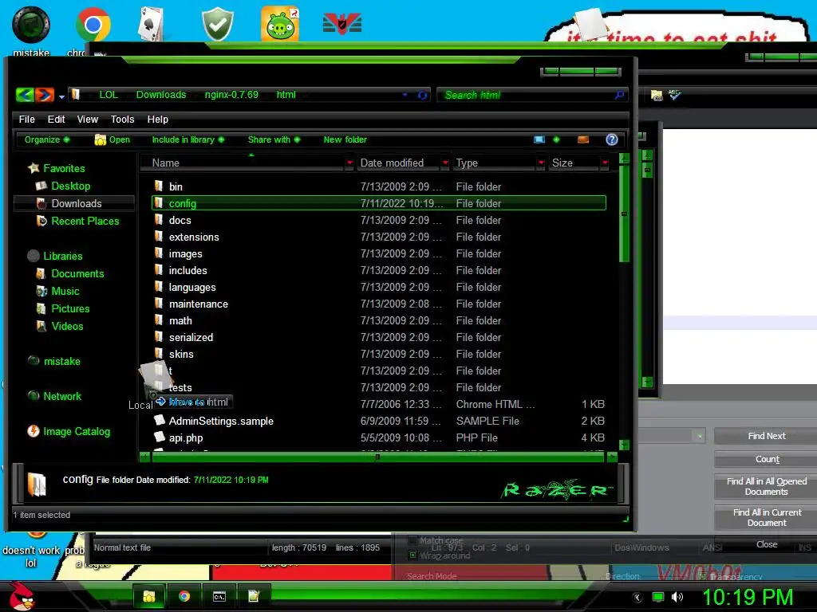The width and height of the screenshot is (817, 612).
Task: Open Explorer help question mark icon
Action: 612,139
